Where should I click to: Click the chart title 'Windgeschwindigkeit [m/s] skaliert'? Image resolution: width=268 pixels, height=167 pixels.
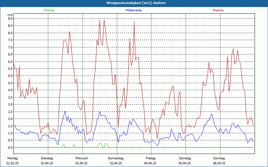coord(134,3)
